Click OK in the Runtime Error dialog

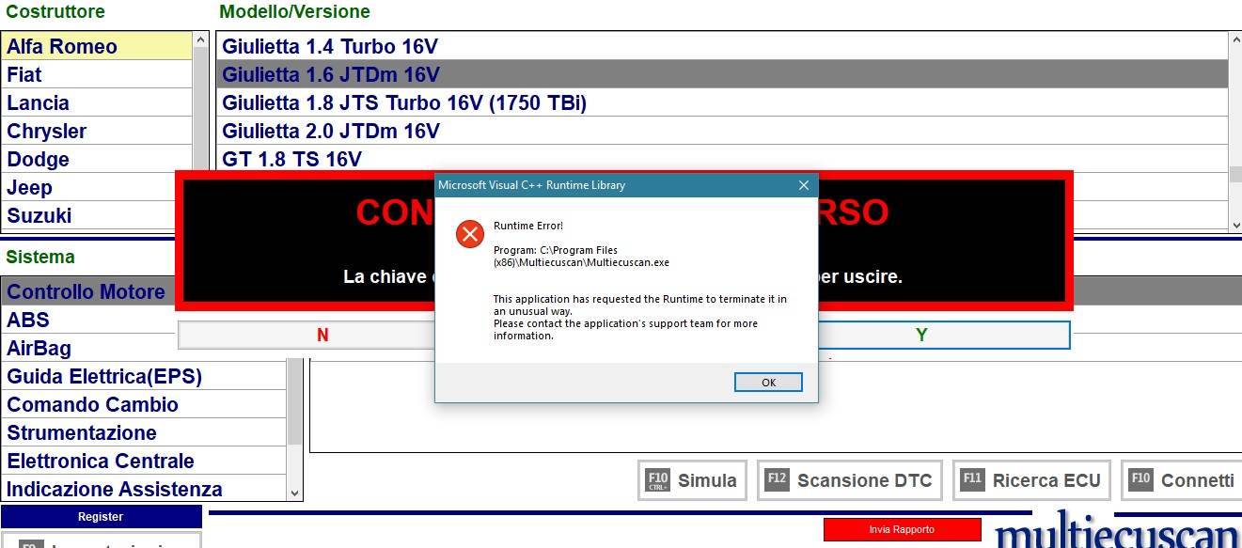(x=768, y=382)
